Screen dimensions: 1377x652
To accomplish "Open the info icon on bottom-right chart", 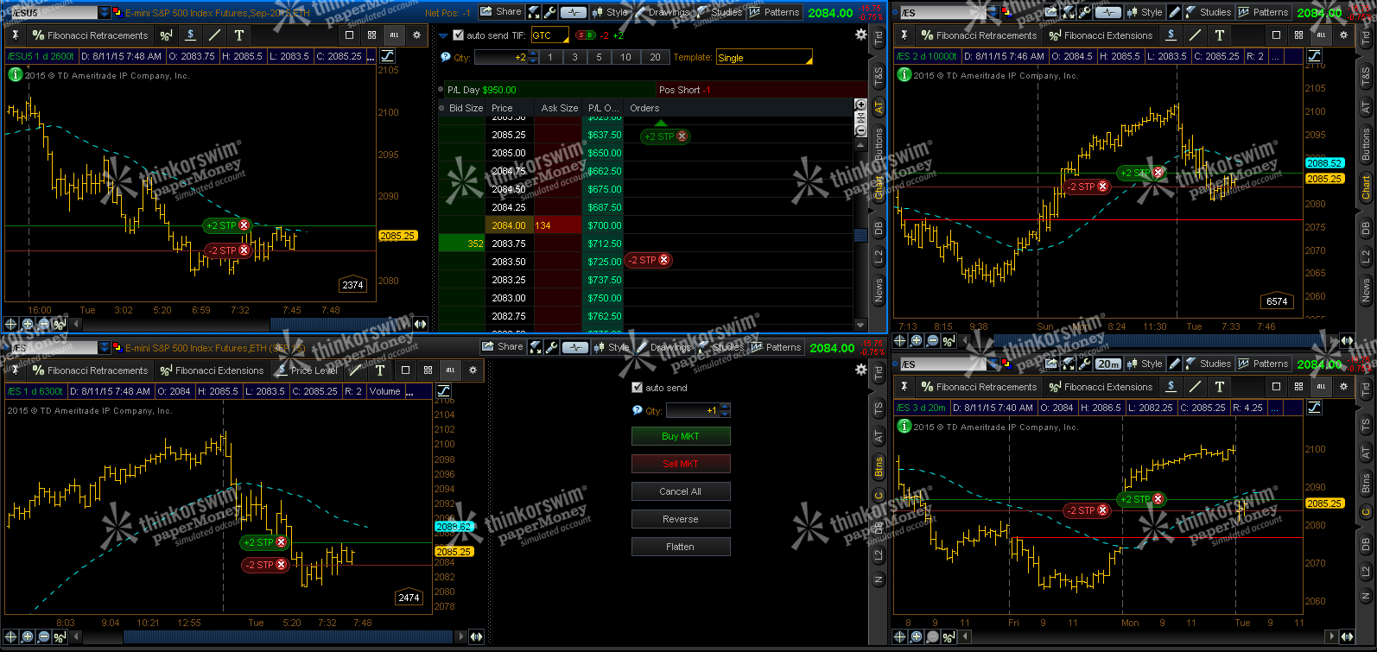I will pos(904,427).
